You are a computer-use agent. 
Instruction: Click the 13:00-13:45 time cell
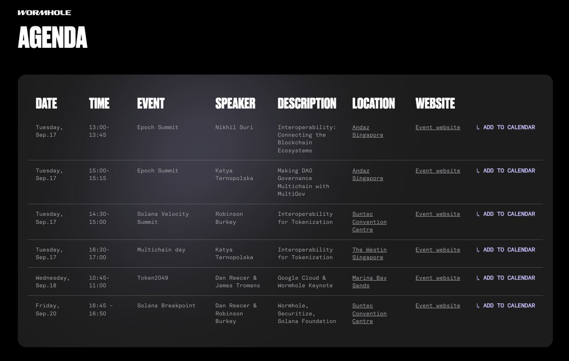pyautogui.click(x=99, y=131)
